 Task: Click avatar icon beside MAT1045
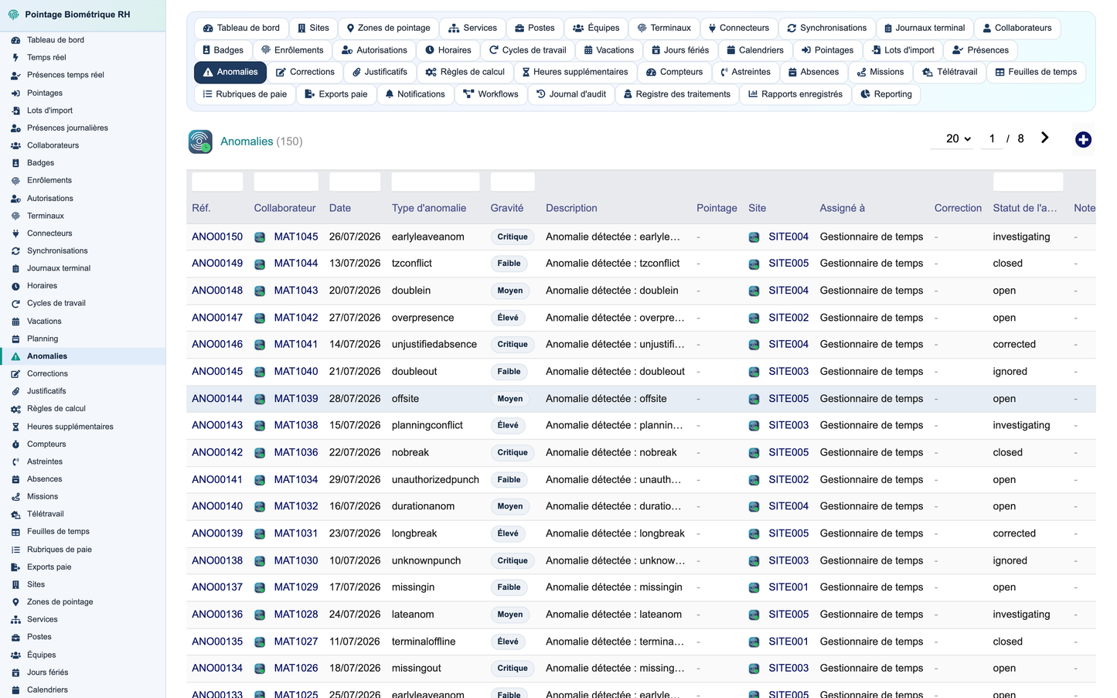[260, 237]
